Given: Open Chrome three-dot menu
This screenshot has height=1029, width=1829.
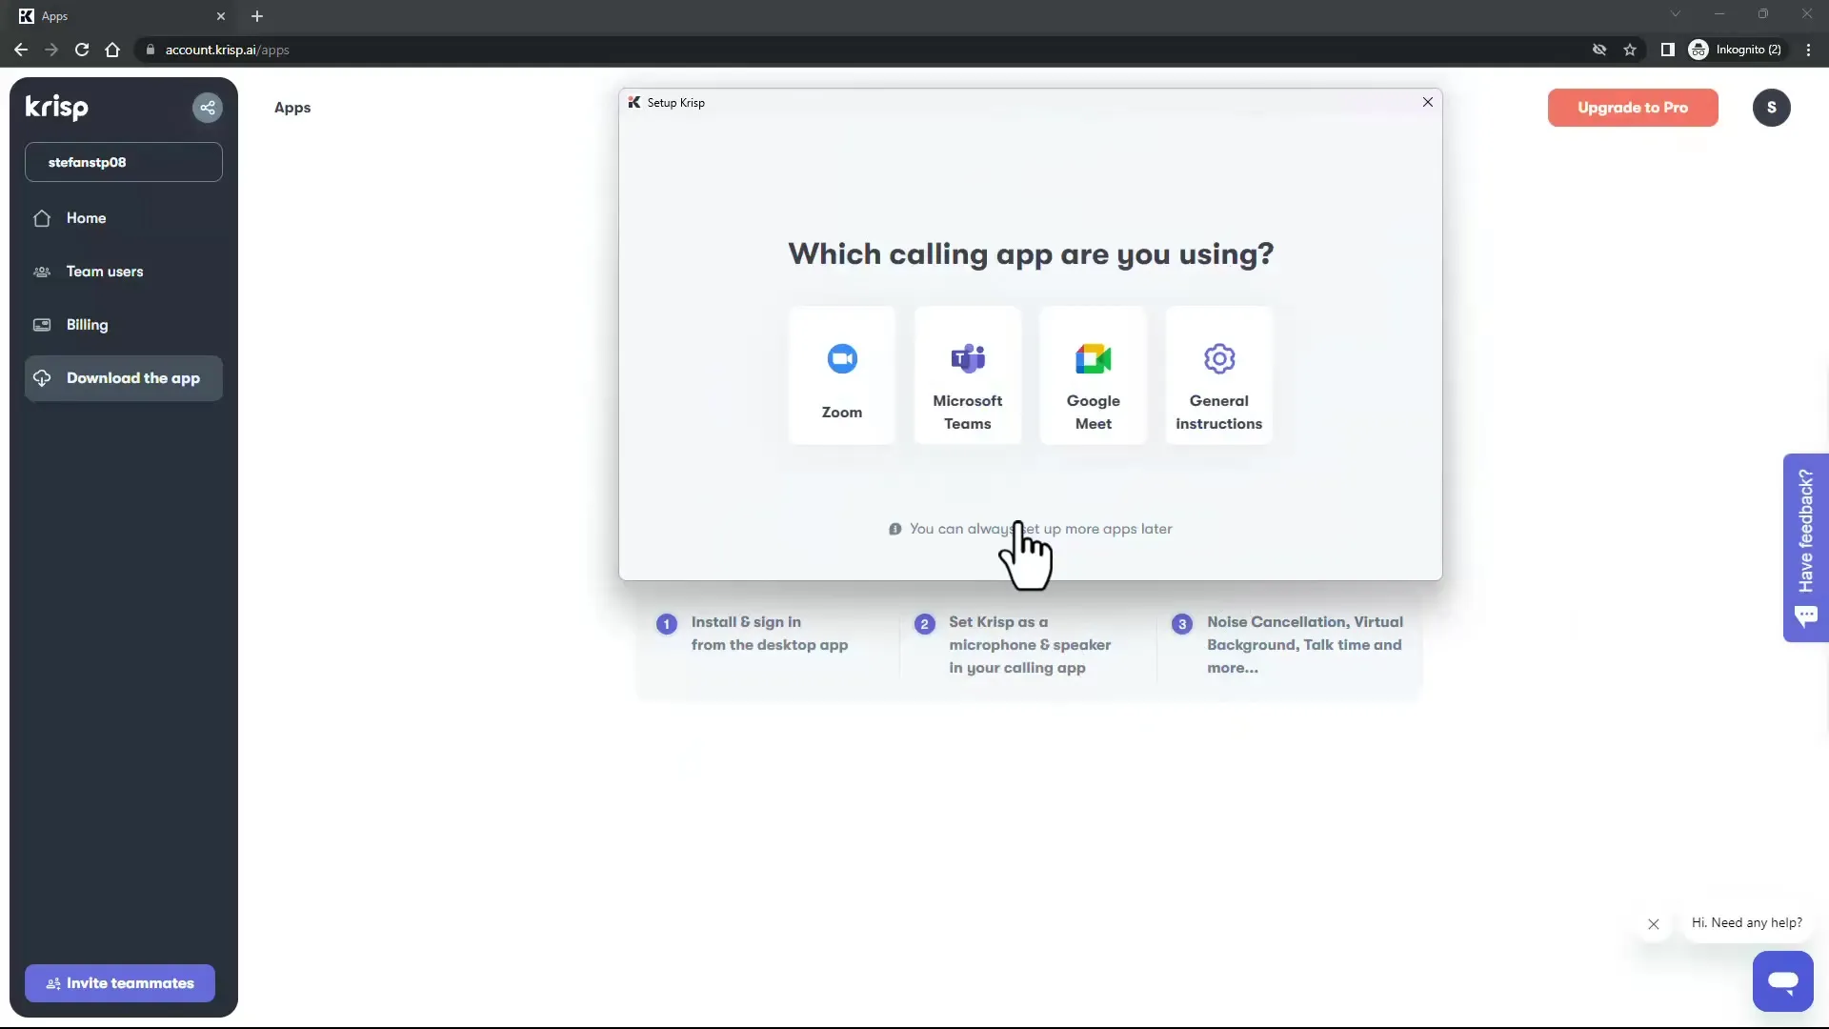Looking at the screenshot, I should tap(1808, 50).
